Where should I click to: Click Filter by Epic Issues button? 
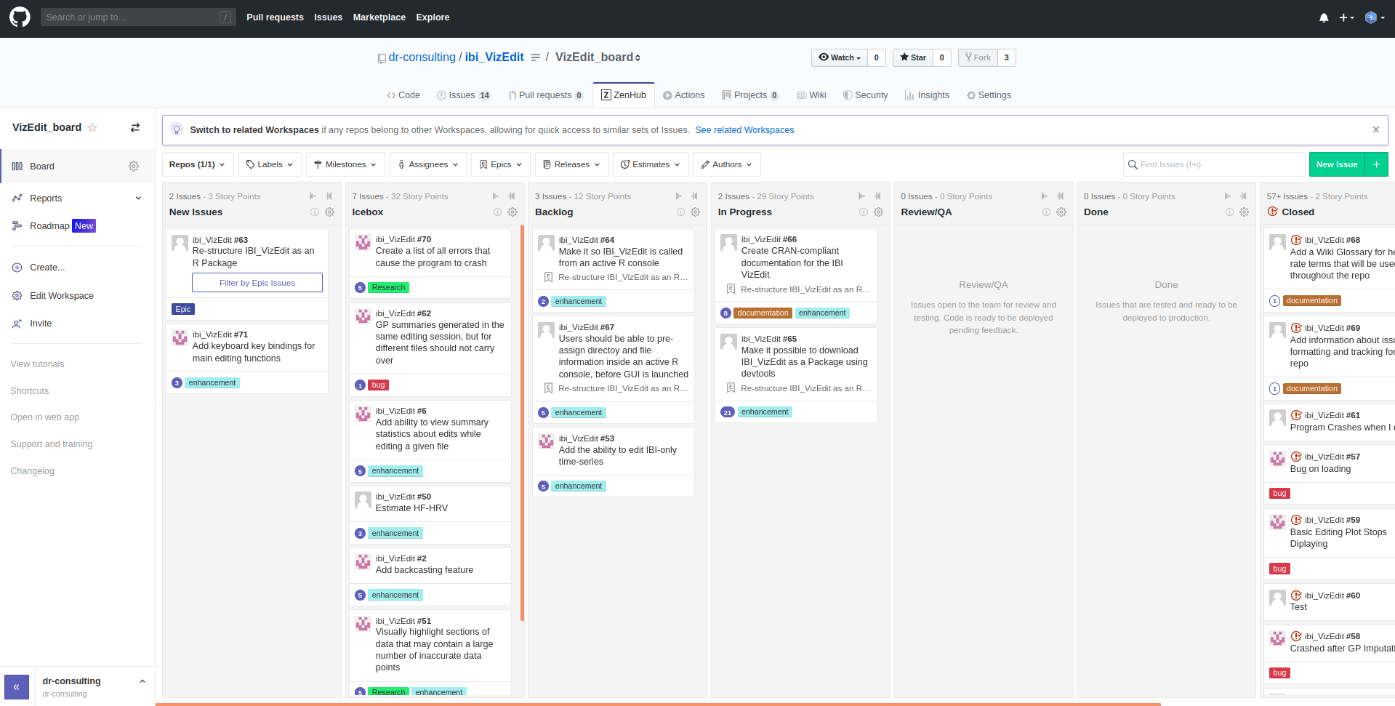[x=257, y=283]
